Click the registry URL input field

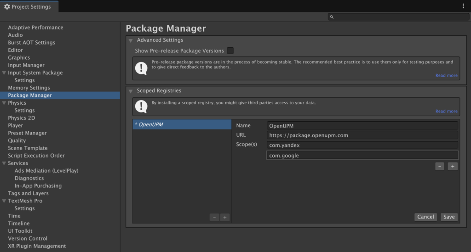(x=362, y=135)
